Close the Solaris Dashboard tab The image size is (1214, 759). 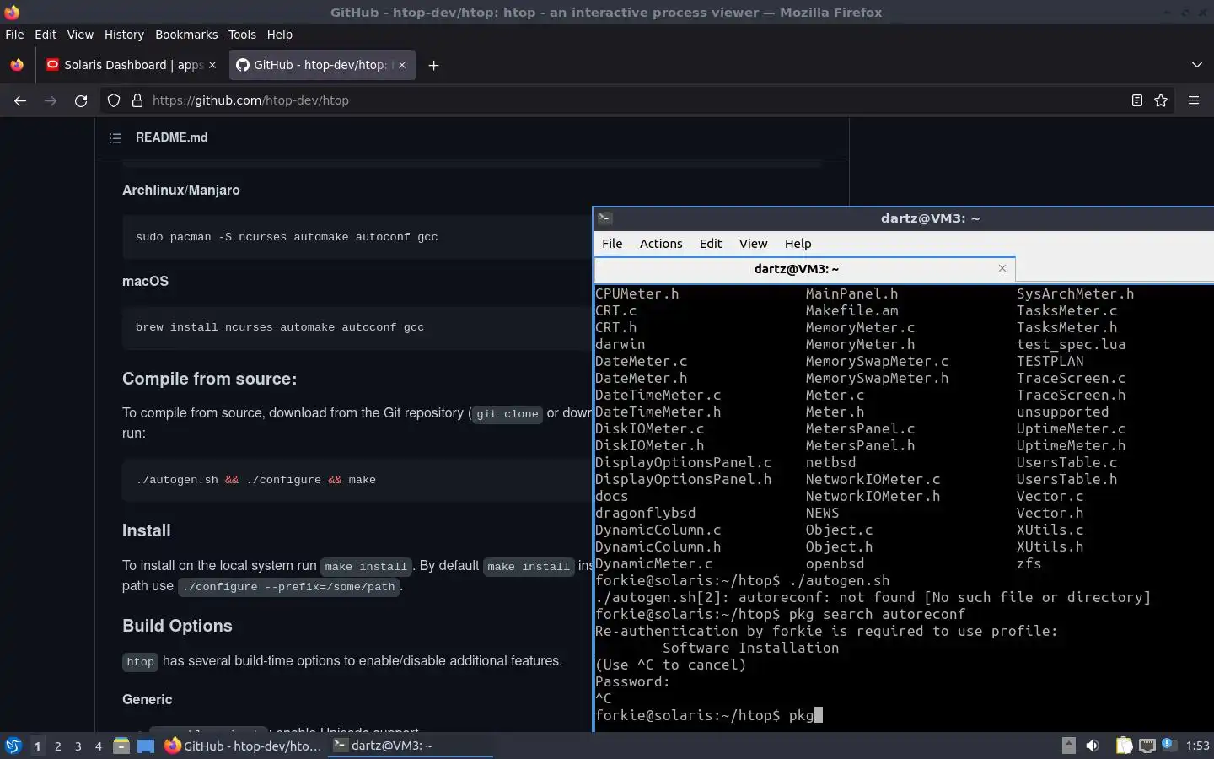coord(212,65)
